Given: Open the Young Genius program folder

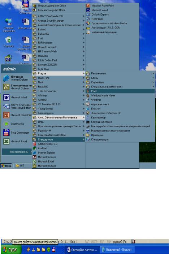Looking at the screenshot, I should click(x=58, y=109).
